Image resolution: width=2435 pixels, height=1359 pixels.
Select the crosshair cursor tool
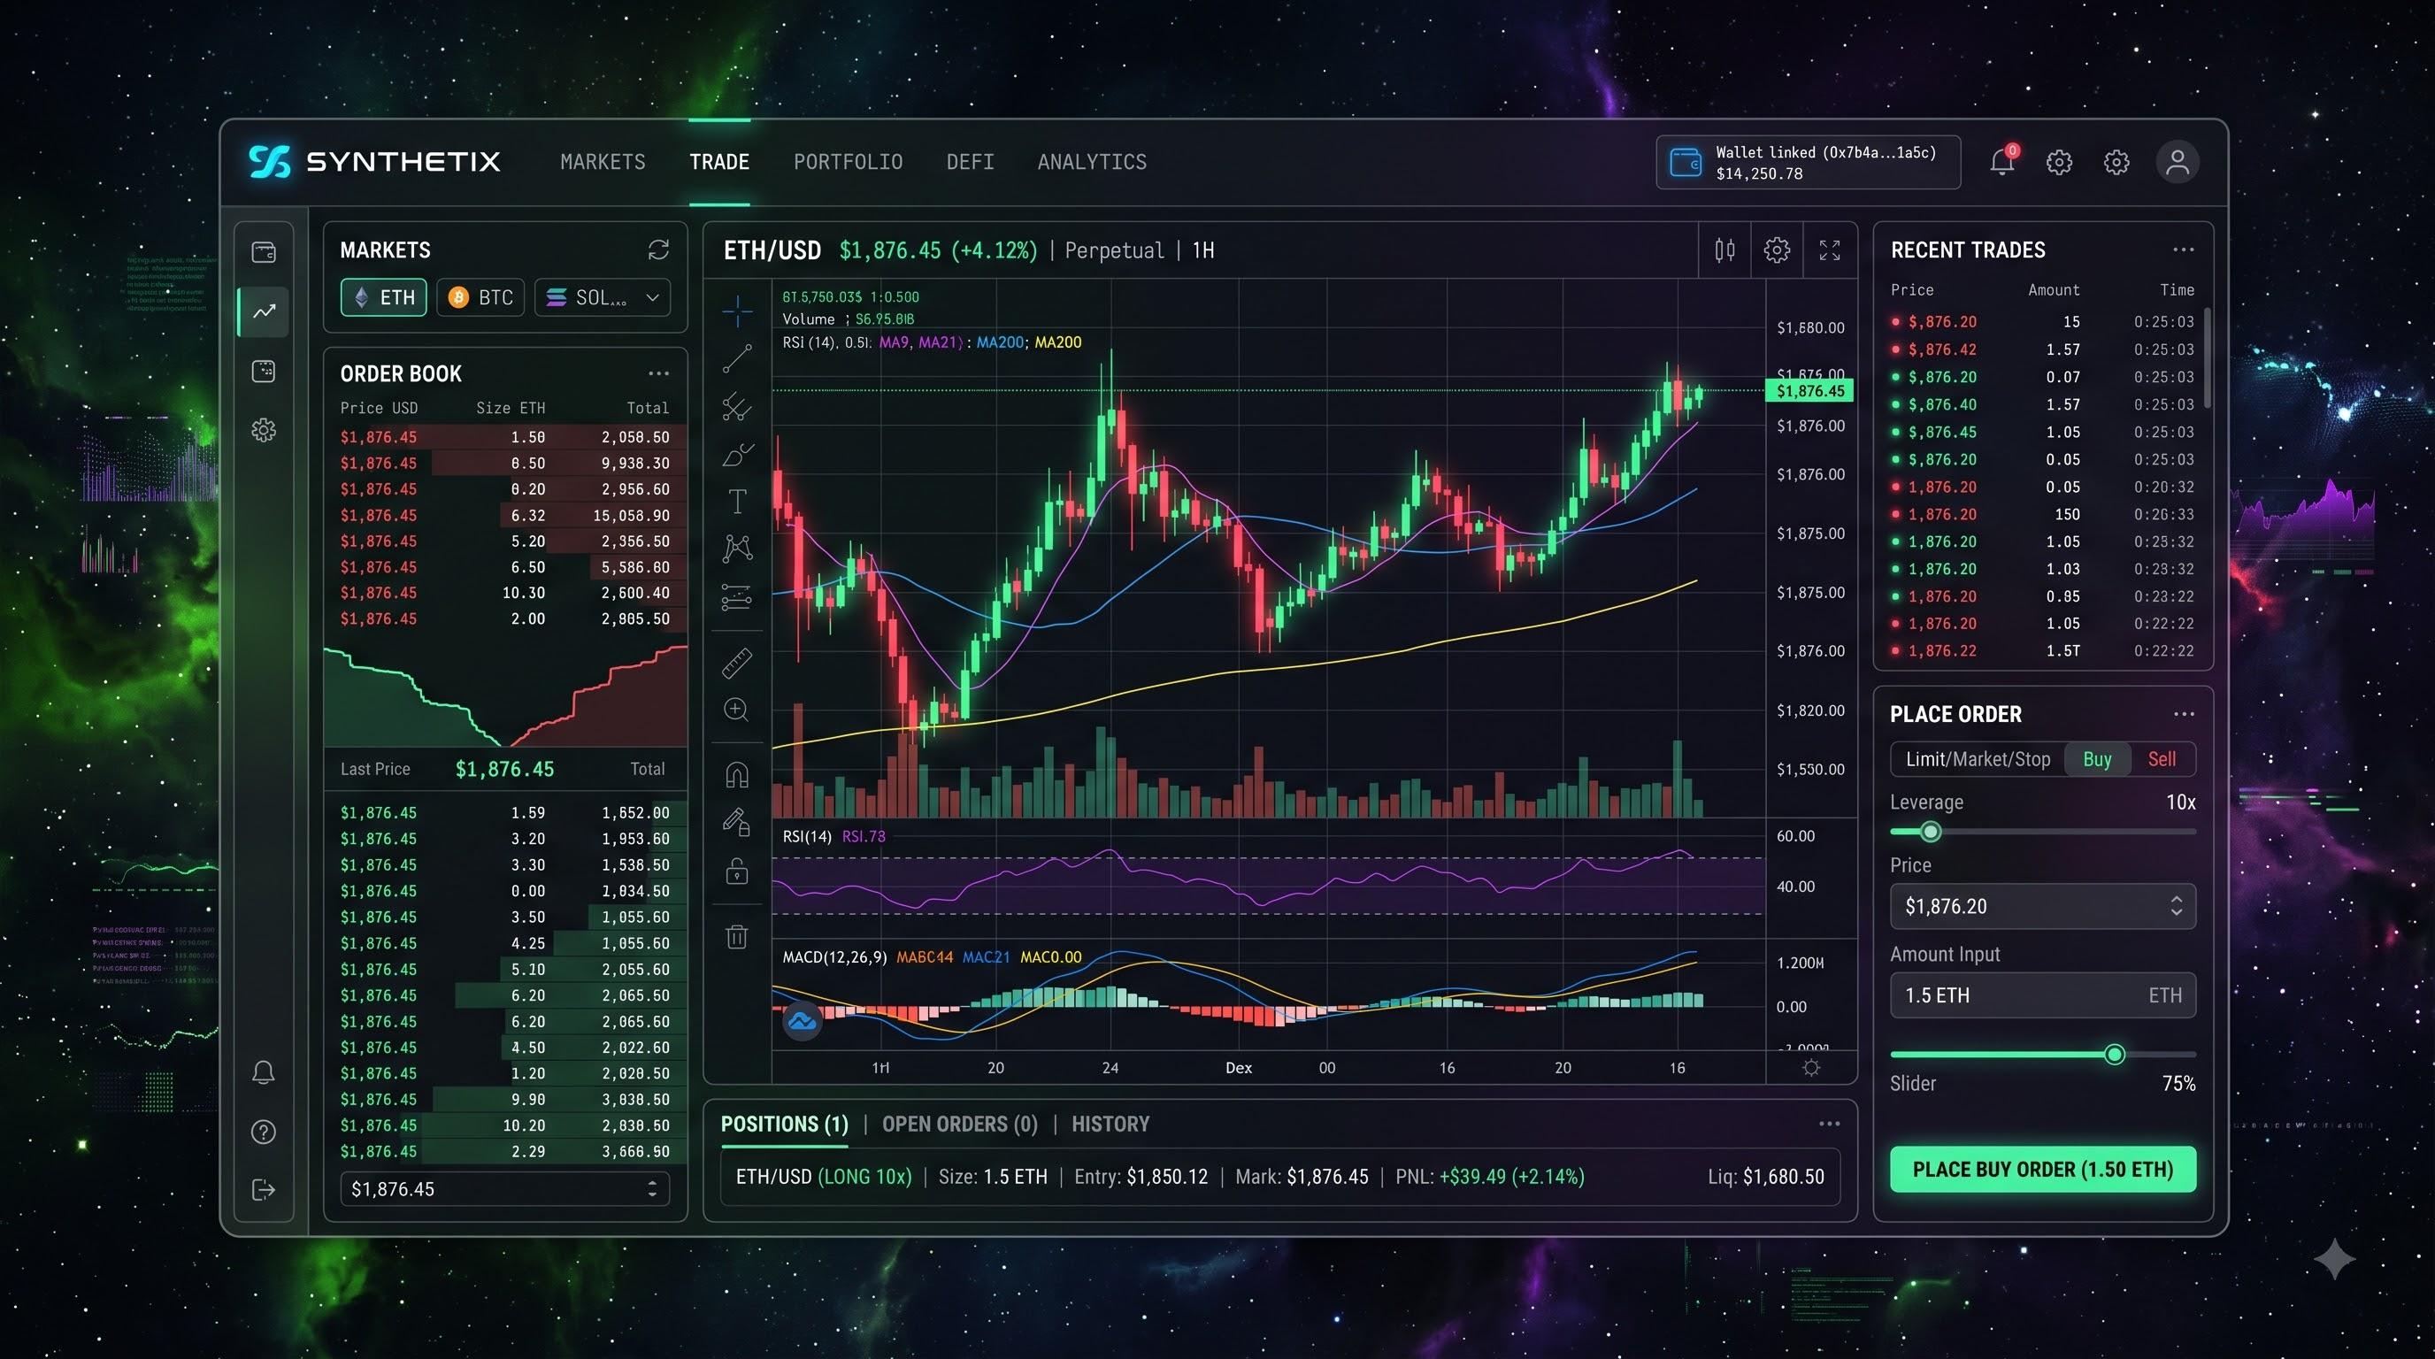736,310
